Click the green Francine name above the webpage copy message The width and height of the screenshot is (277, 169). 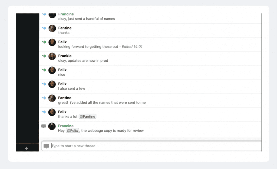[x=66, y=126]
